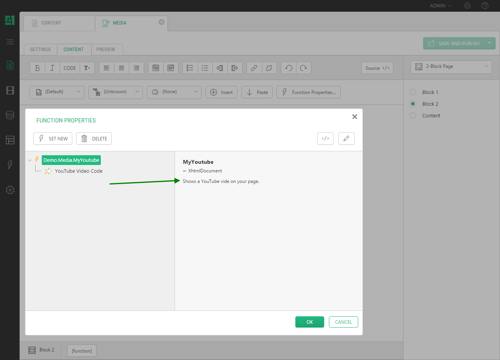Click the Block 2 status bar entry
Screen dimensions: 500x360
pos(41,350)
